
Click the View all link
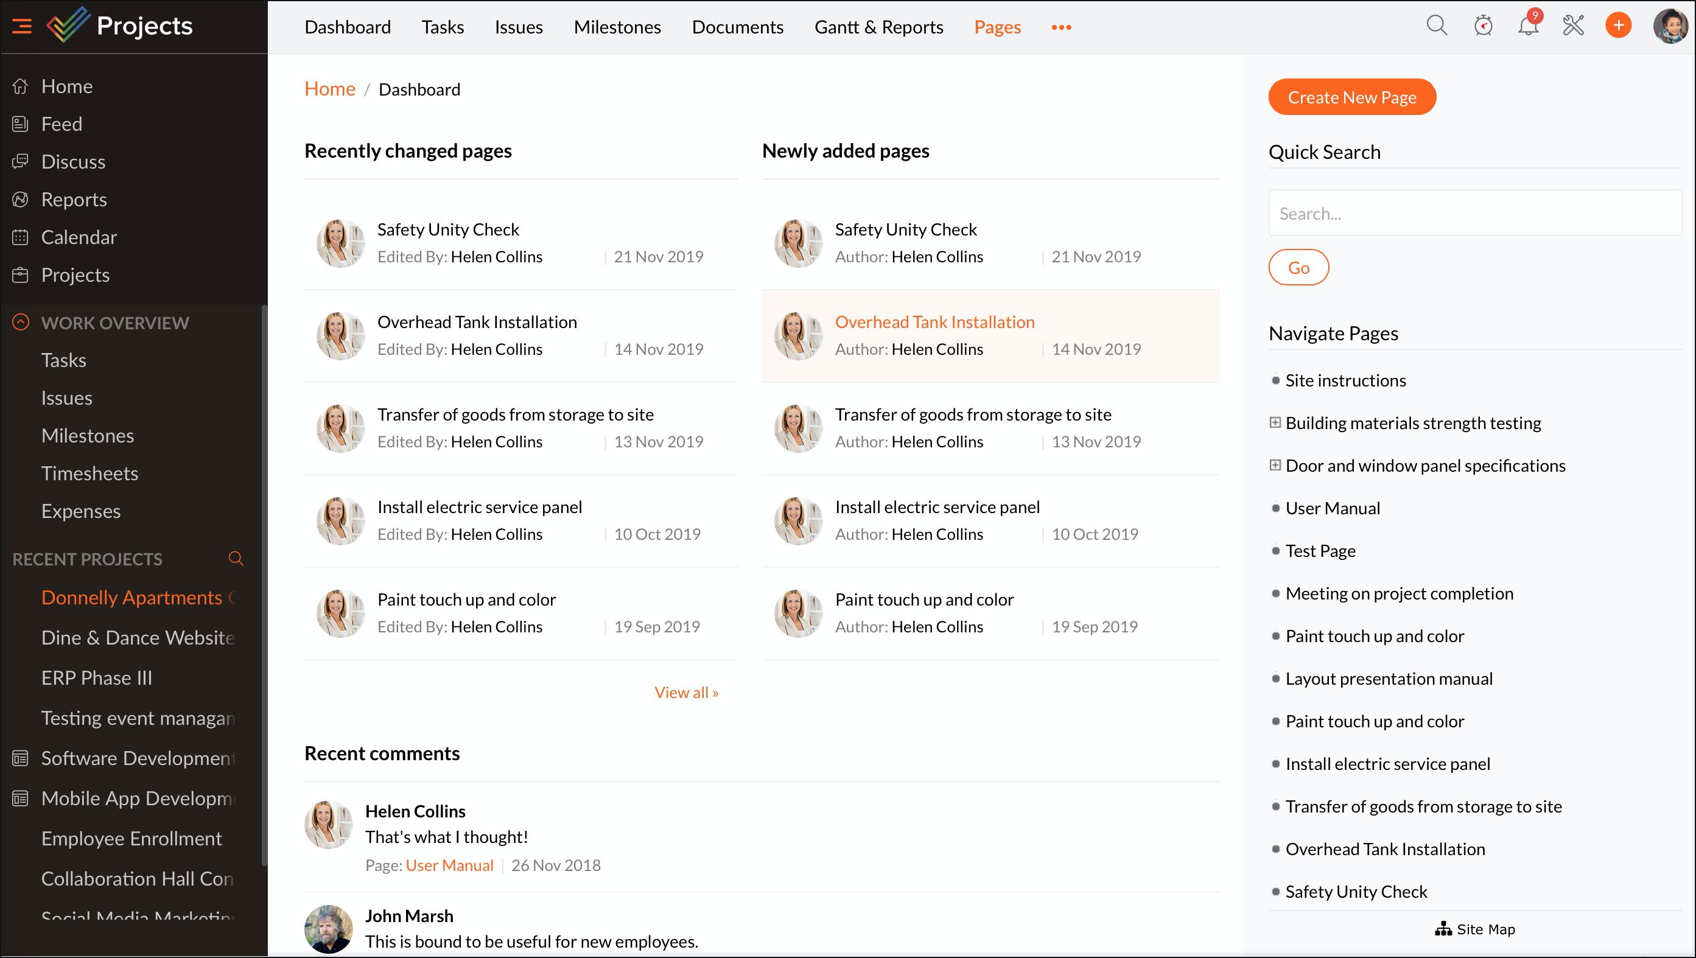pos(686,692)
